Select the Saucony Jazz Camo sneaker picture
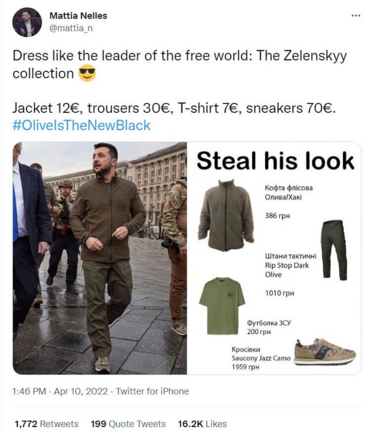The height and width of the screenshot is (433, 370). click(324, 351)
